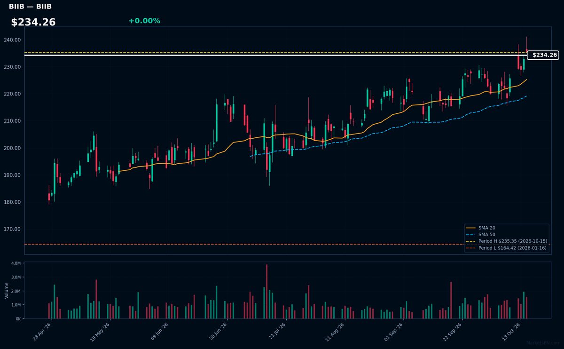
Task: Click the 2.0M volume axis label
Action: 16,292
